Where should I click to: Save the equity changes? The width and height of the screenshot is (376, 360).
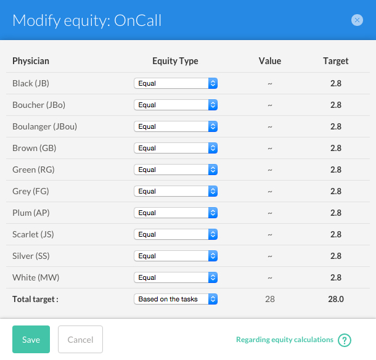click(31, 340)
